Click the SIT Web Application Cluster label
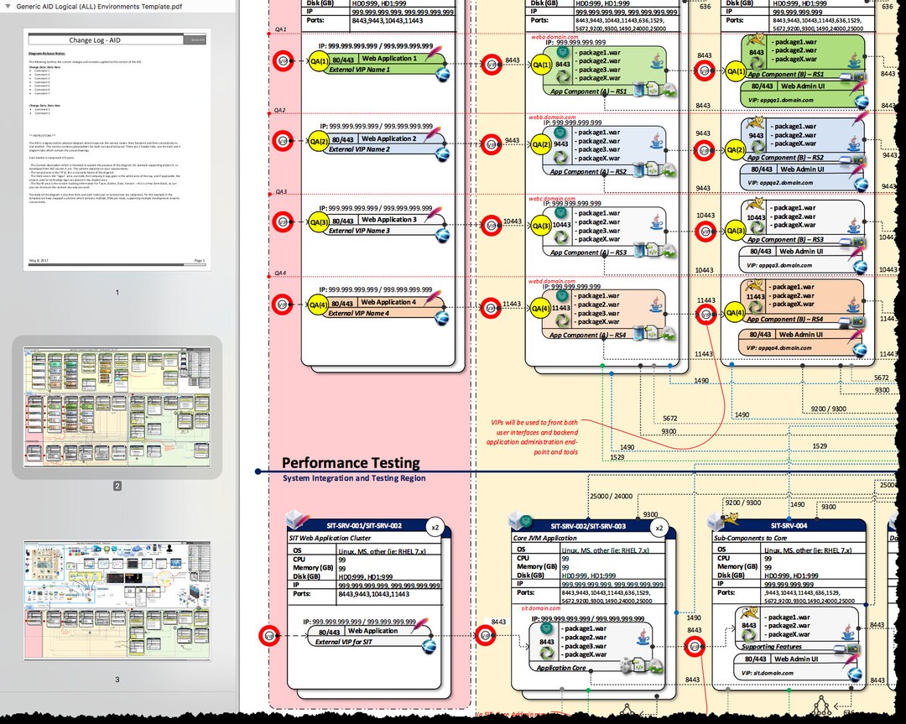Viewport: 906px width, 724px height. point(330,538)
